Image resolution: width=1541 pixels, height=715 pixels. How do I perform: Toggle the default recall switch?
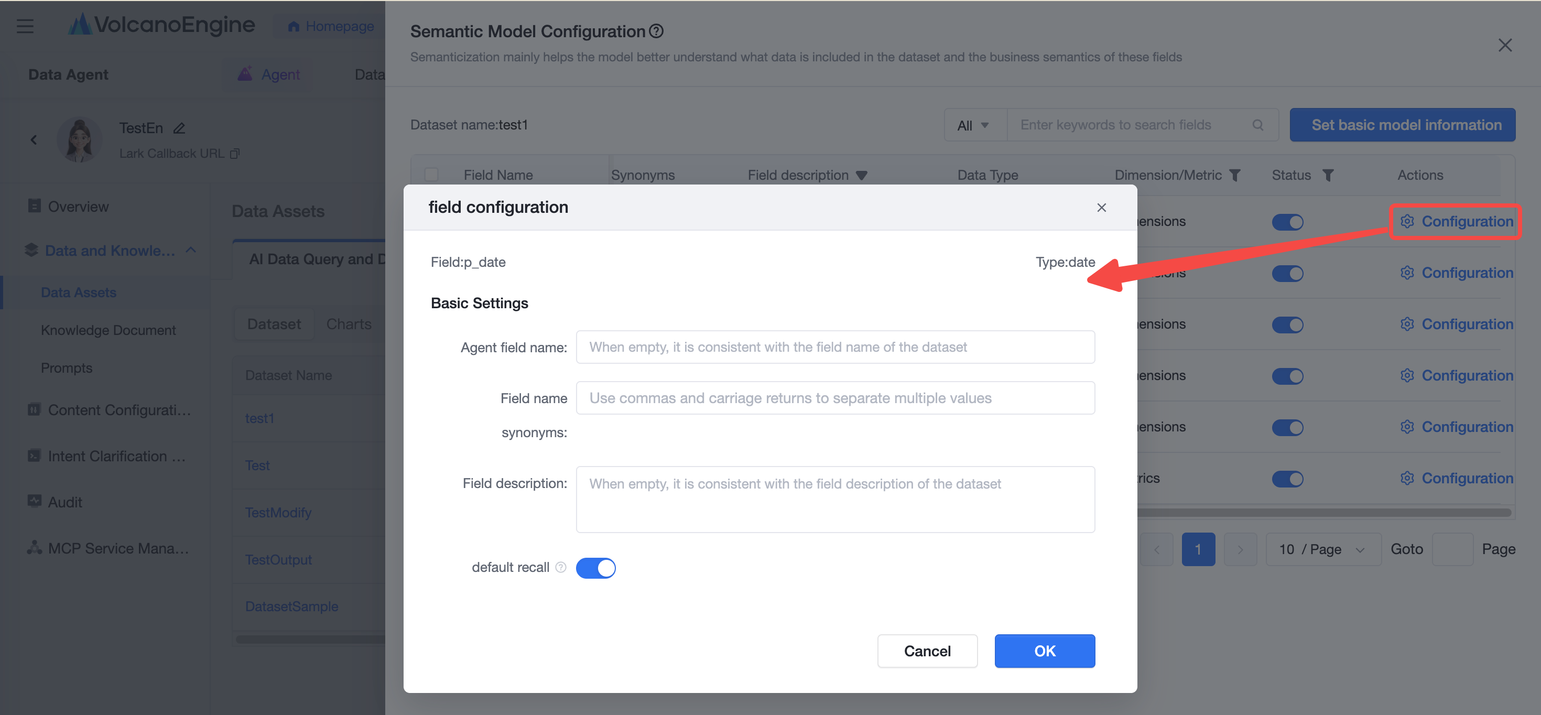[x=595, y=568]
